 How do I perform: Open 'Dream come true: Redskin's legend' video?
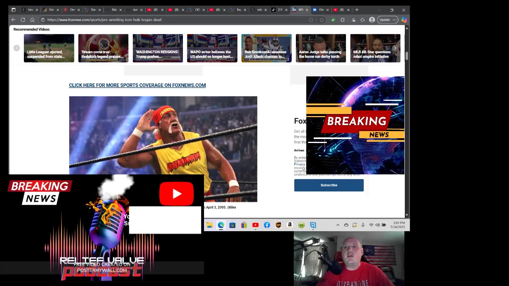click(x=103, y=48)
